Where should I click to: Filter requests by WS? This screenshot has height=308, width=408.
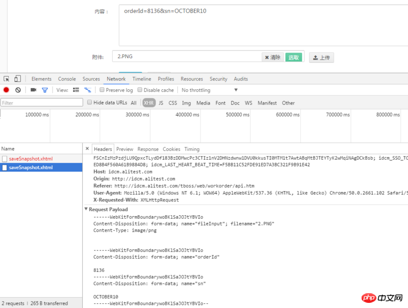click(x=248, y=103)
